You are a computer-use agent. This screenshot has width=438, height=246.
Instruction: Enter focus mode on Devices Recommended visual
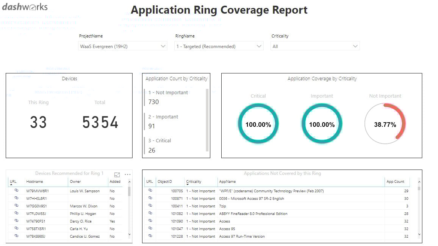pos(117,174)
